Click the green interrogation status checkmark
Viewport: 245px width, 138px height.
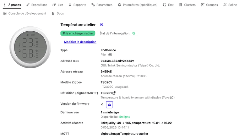coord(134,33)
